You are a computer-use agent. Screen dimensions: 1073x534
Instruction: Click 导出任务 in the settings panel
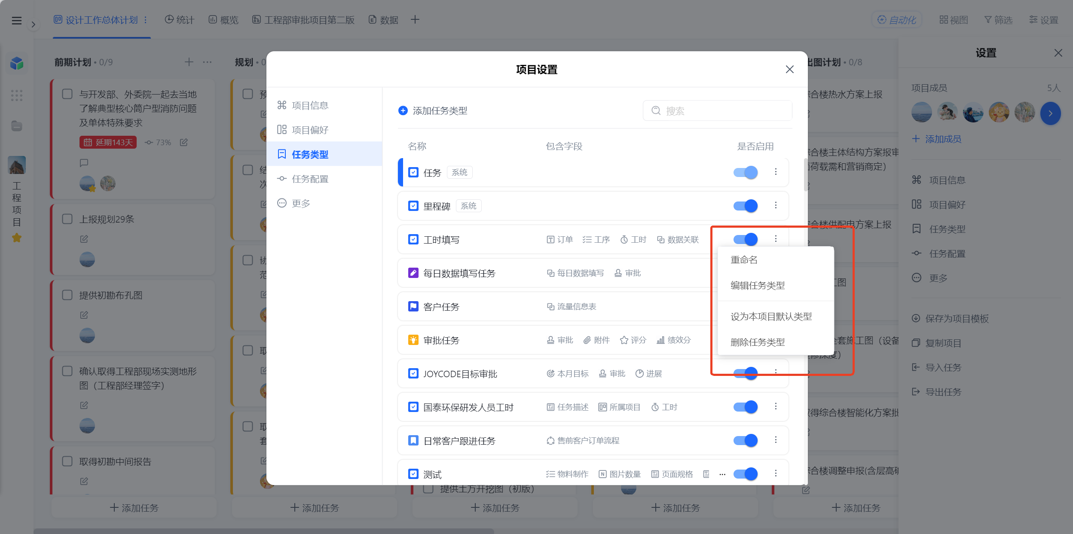pyautogui.click(x=936, y=392)
